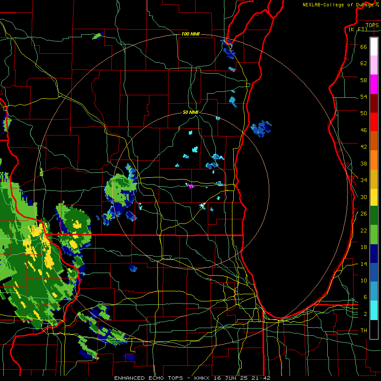Click the '22' legend value
The width and height of the screenshot is (381, 381).
coord(364,230)
